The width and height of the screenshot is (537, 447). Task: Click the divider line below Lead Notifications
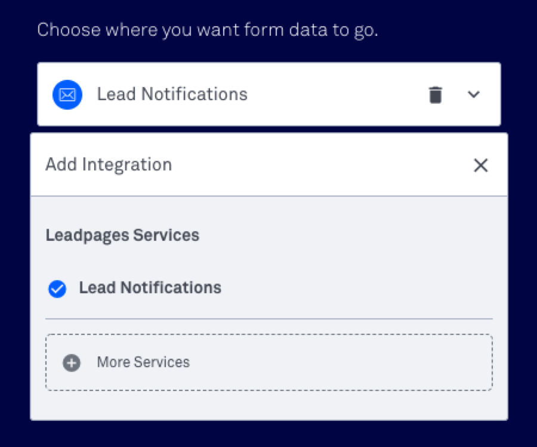click(269, 319)
